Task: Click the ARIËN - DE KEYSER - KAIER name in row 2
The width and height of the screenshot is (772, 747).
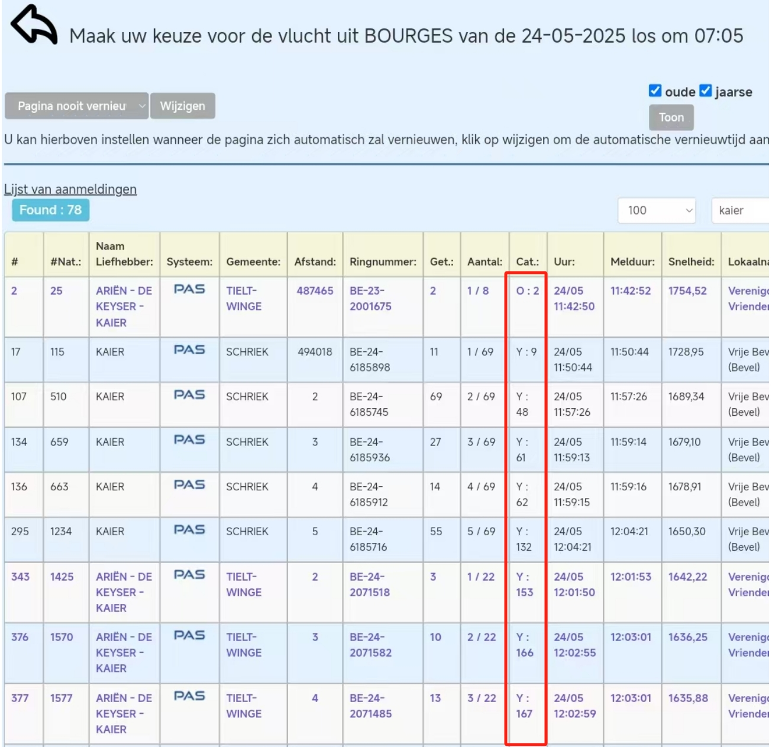Action: (x=124, y=306)
